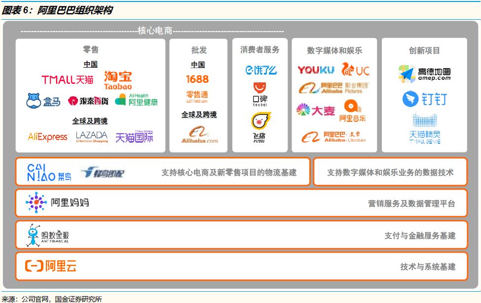Select the 蜂鸟即配 logo

point(102,172)
